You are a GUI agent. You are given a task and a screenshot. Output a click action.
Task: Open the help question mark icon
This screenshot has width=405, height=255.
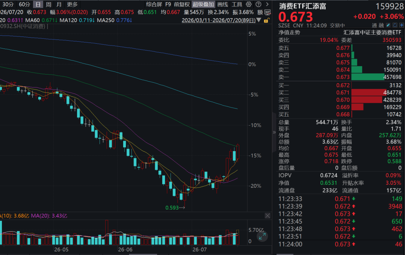click(x=258, y=4)
